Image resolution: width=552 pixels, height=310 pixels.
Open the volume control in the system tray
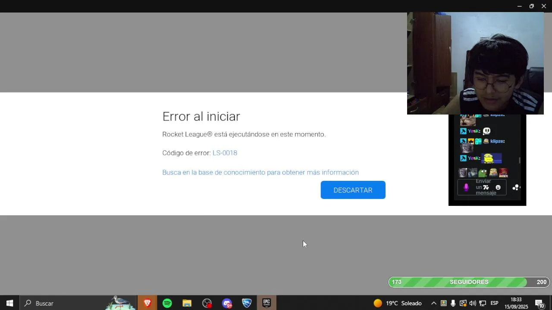point(473,303)
